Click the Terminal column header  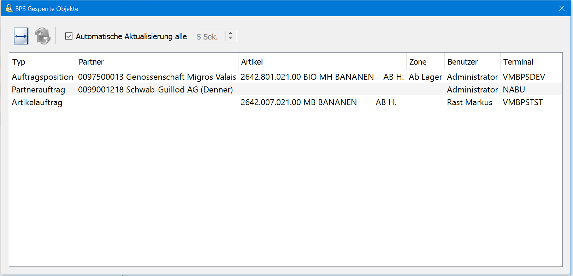point(518,62)
